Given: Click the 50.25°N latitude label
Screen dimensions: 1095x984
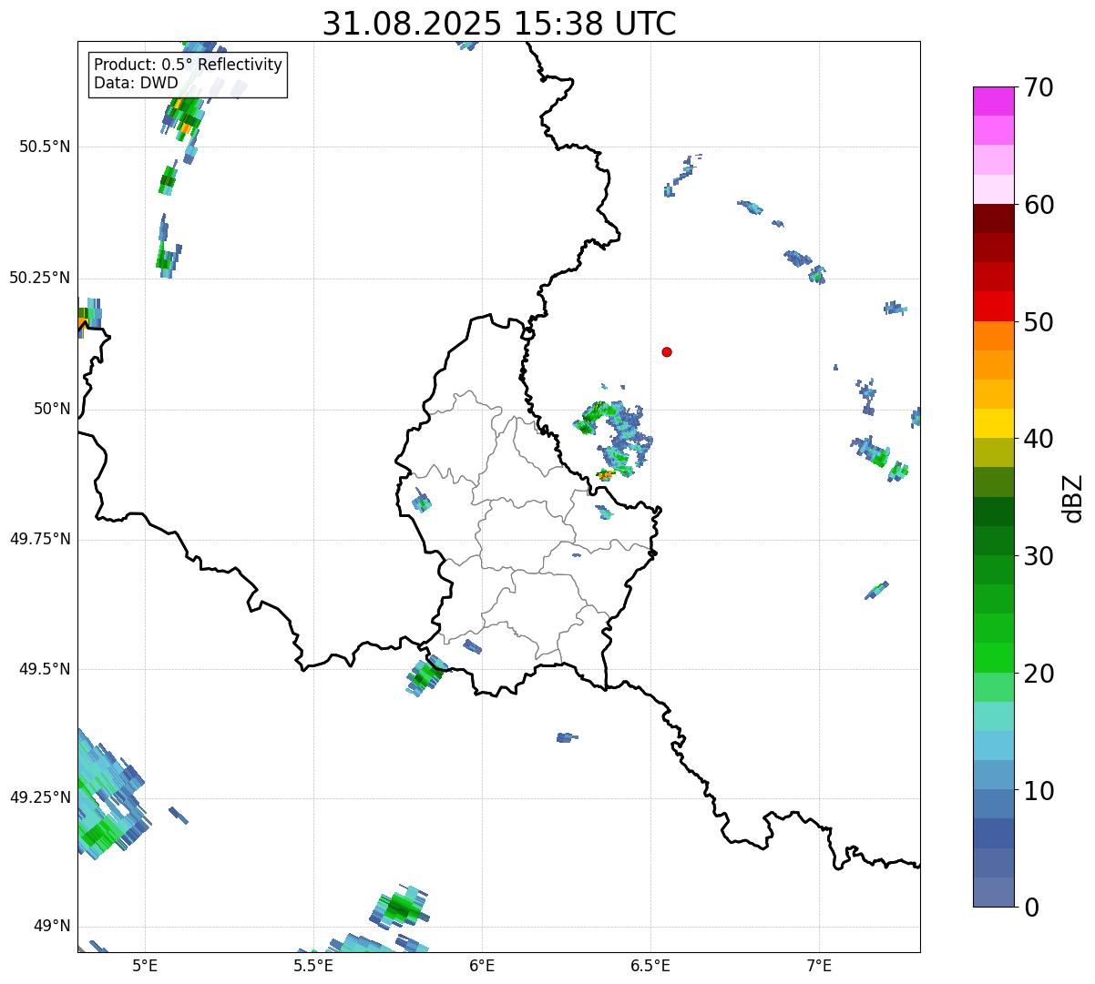Looking at the screenshot, I should [x=40, y=279].
